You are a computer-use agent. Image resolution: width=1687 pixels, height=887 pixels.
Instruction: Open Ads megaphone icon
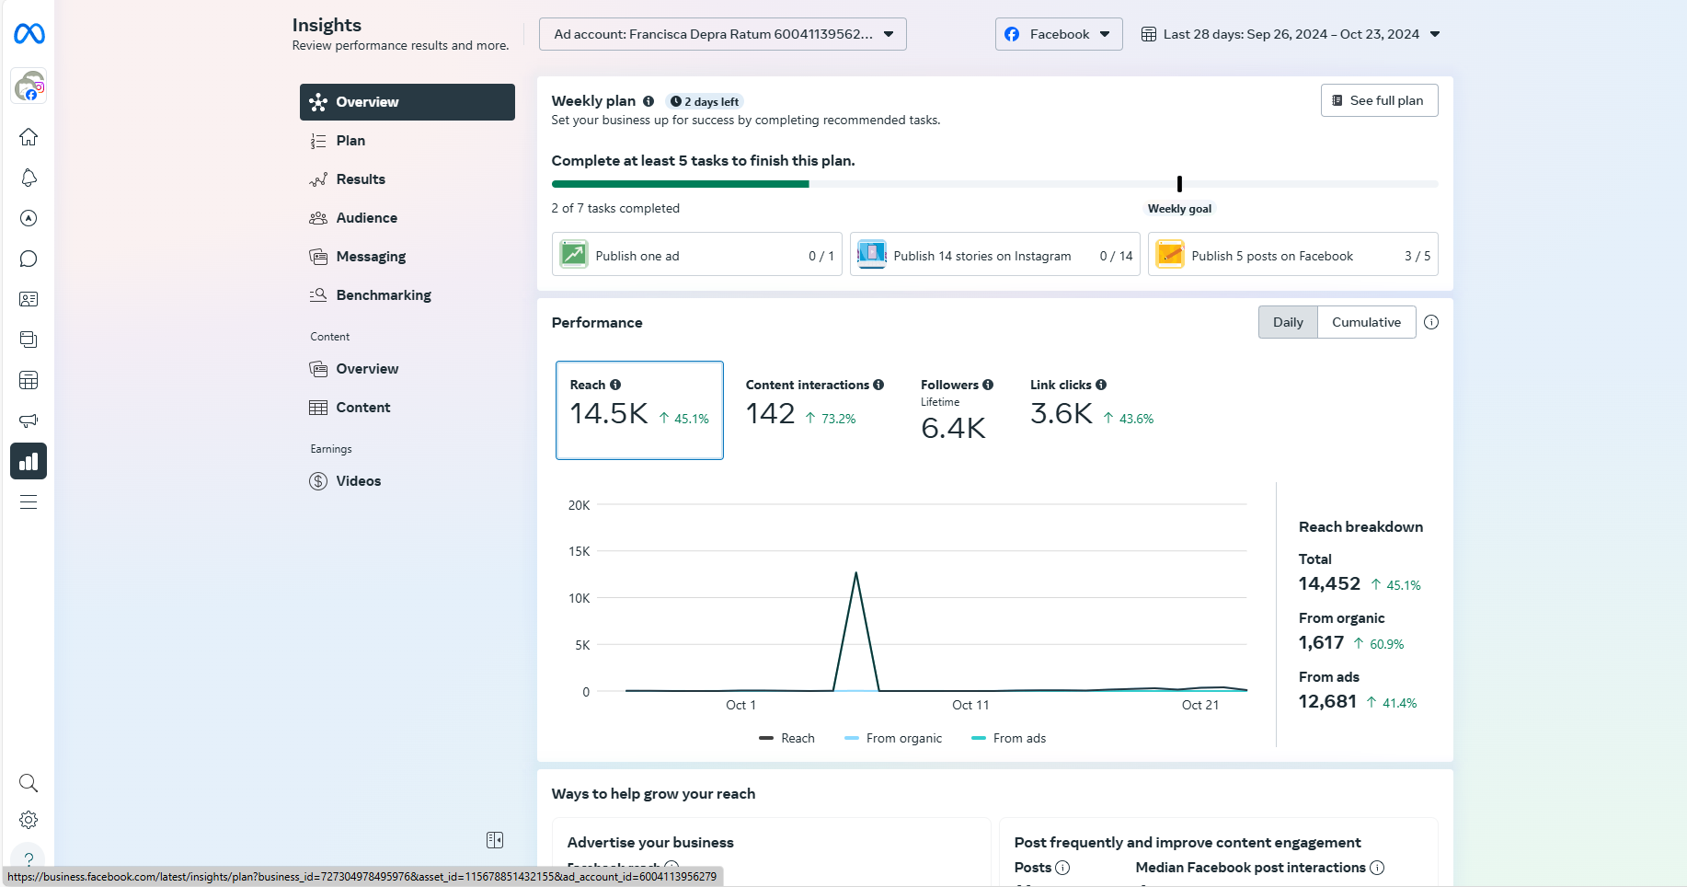click(29, 420)
